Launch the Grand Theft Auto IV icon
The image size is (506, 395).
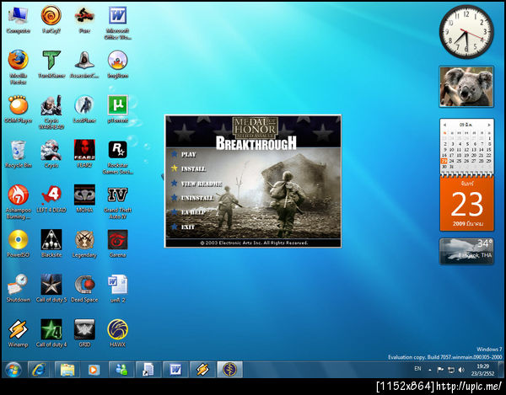pos(117,201)
